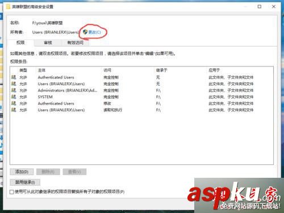Click user icon of Administrators row
Screen dimensions: 284x213
click(x=14, y=90)
